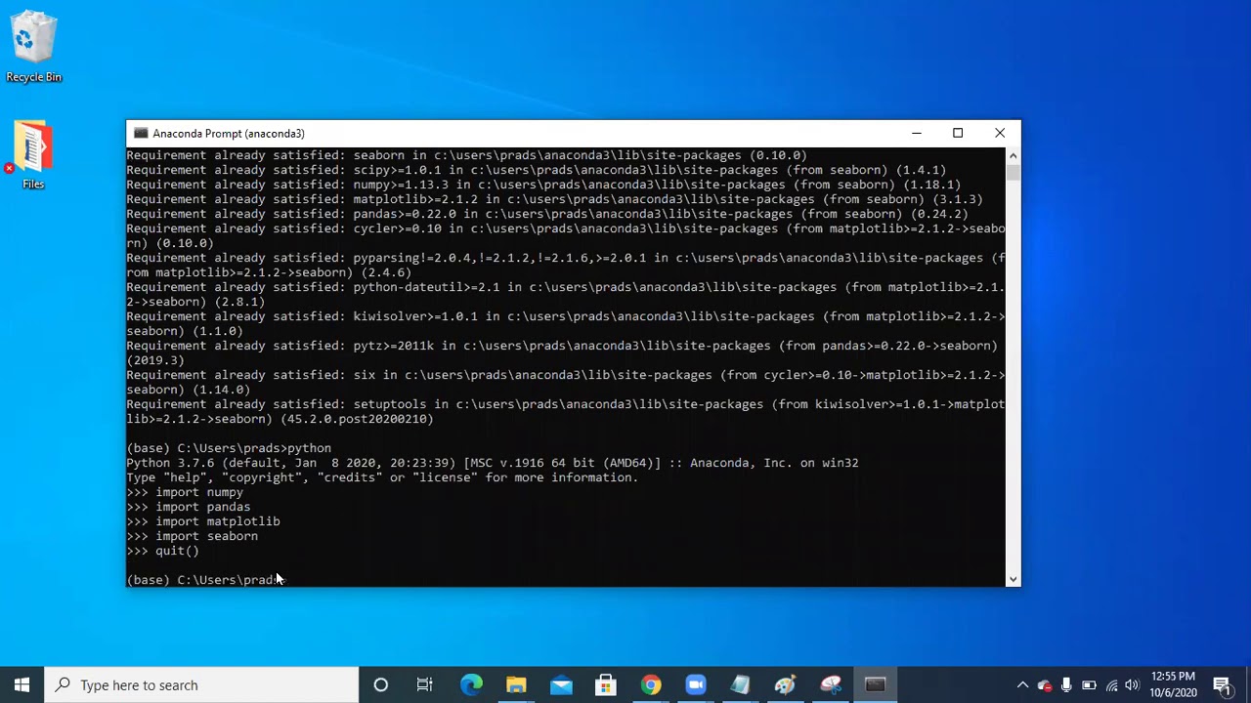Open the Action Center notifications
The width and height of the screenshot is (1251, 703).
[1222, 685]
